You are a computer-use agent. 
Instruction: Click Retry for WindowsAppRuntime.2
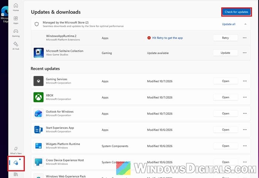(225, 38)
